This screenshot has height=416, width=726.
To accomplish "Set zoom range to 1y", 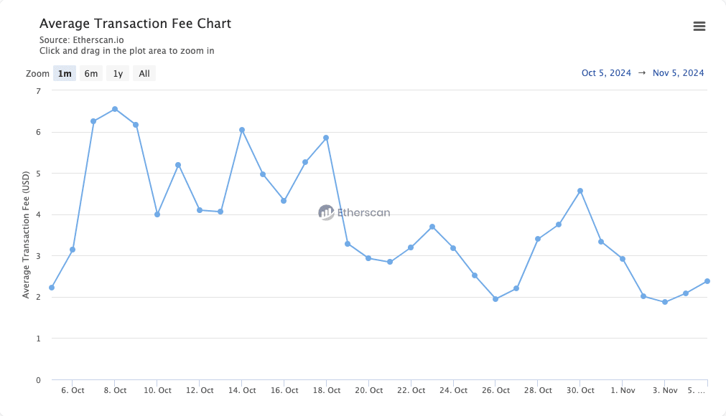I will [x=118, y=73].
